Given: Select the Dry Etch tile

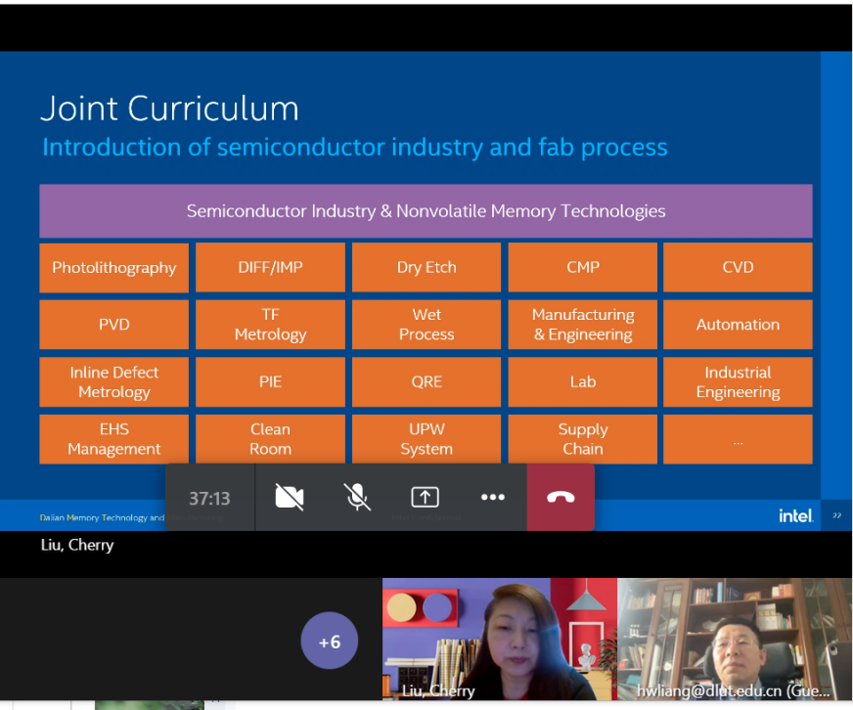Looking at the screenshot, I should [426, 268].
